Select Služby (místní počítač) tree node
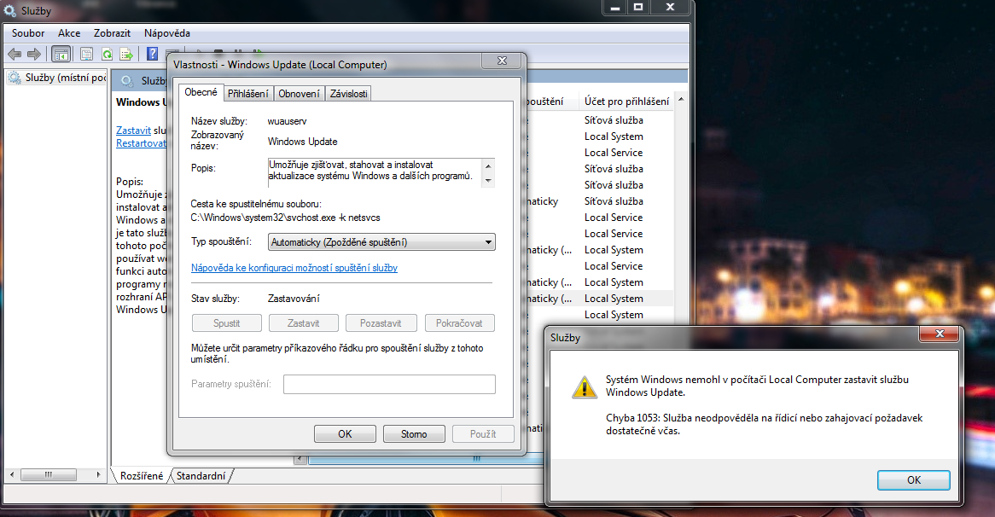 click(x=56, y=78)
